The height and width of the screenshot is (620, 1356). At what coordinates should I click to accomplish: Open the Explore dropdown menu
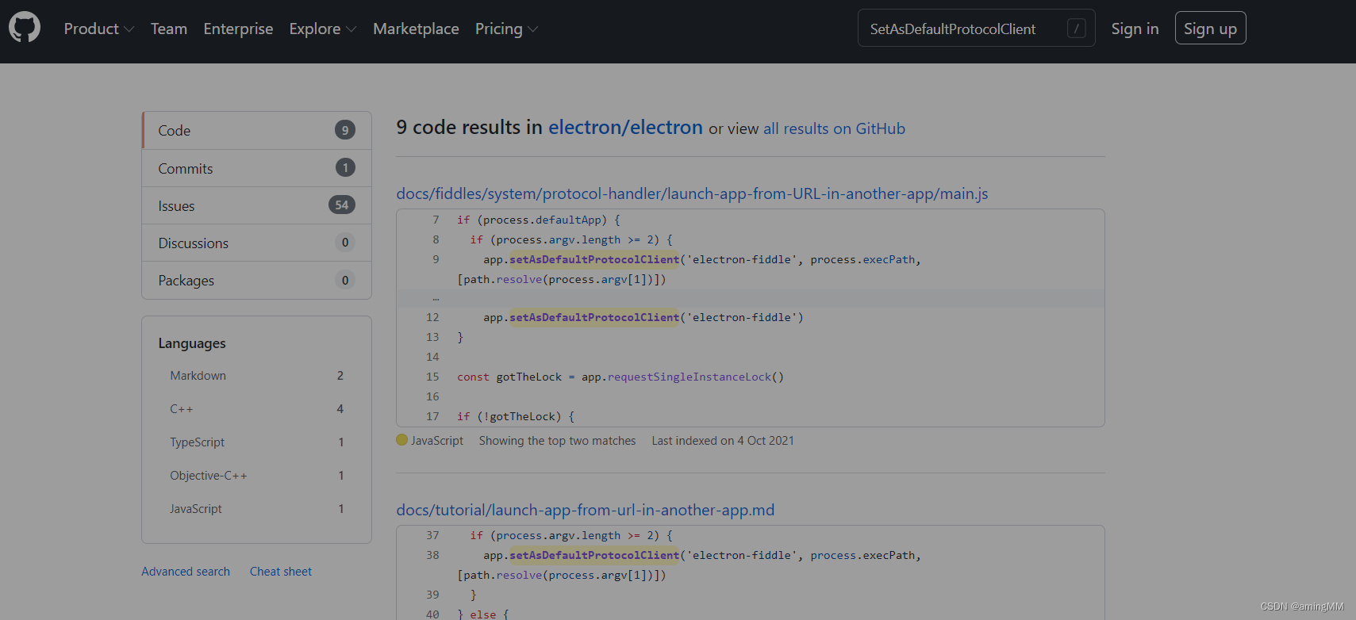(322, 29)
